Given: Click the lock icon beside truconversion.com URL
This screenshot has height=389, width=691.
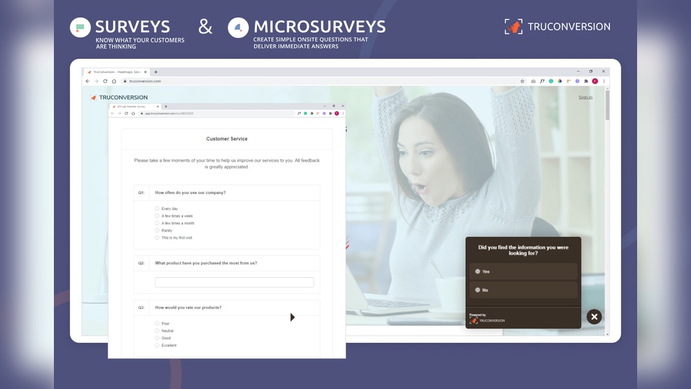Looking at the screenshot, I should tap(125, 81).
